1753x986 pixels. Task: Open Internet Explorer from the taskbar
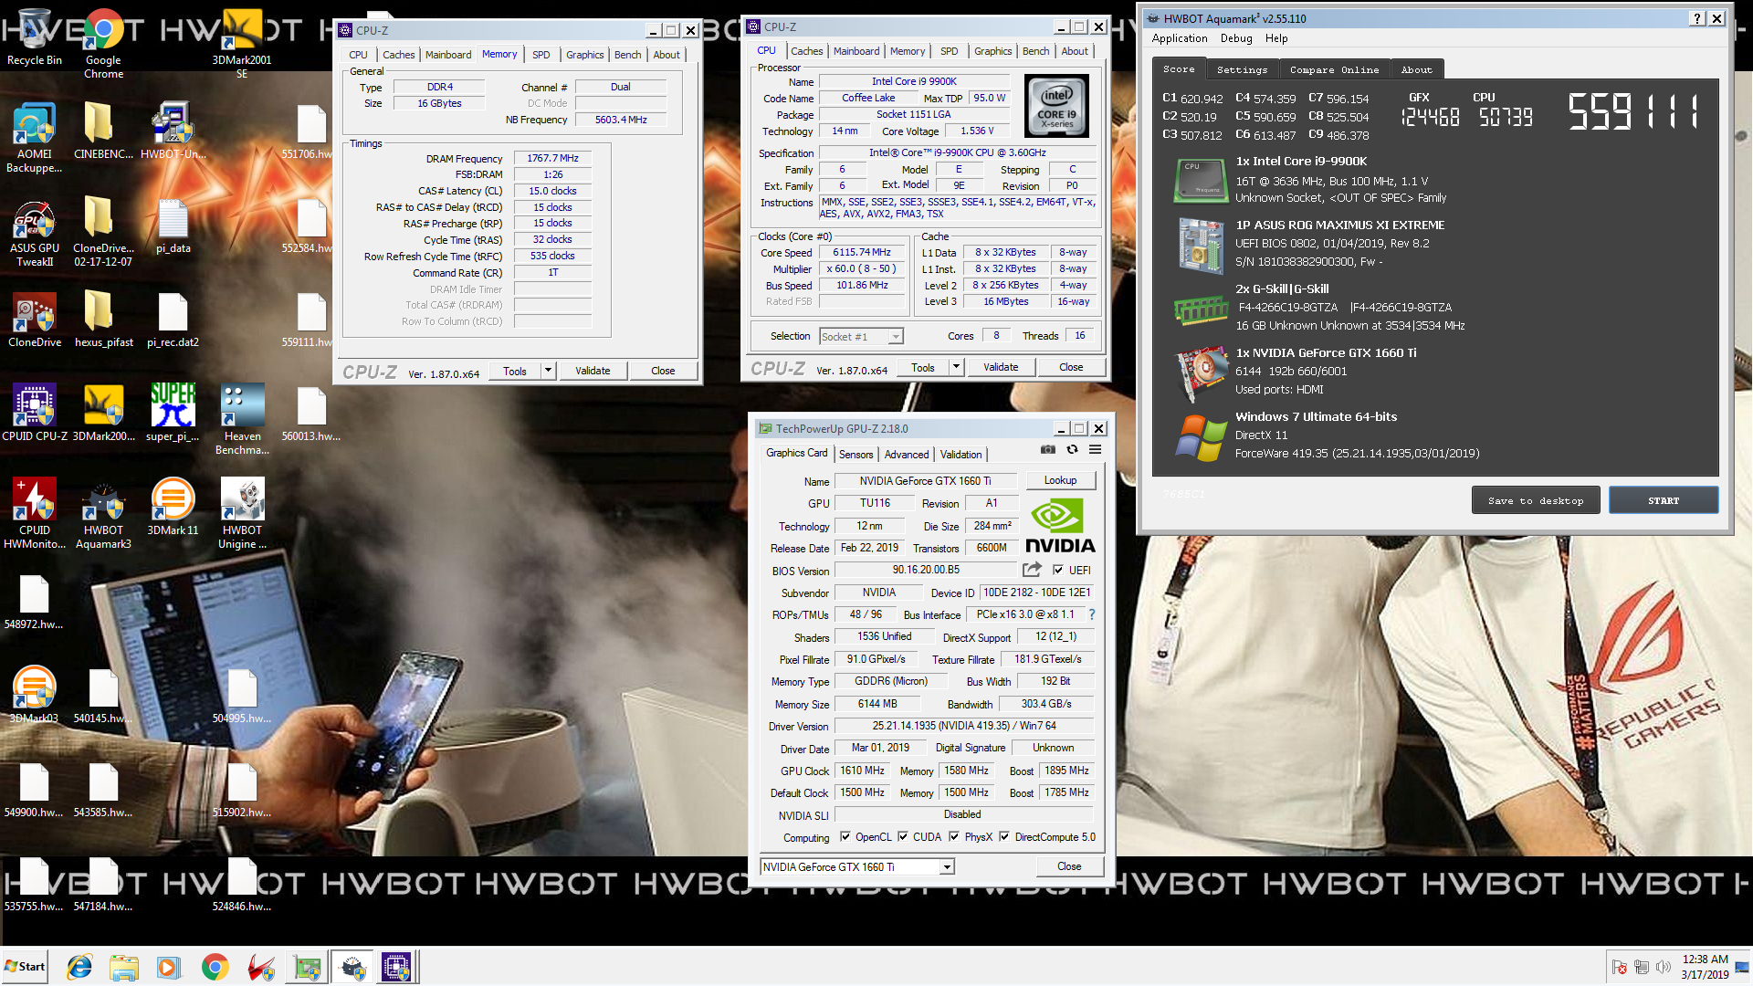point(79,967)
